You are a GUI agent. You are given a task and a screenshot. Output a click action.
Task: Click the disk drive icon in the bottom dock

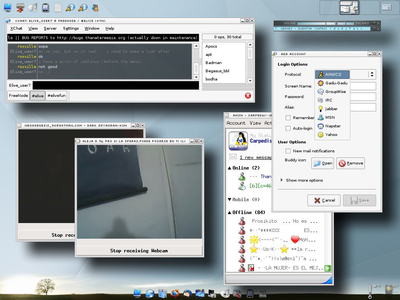click(262, 293)
